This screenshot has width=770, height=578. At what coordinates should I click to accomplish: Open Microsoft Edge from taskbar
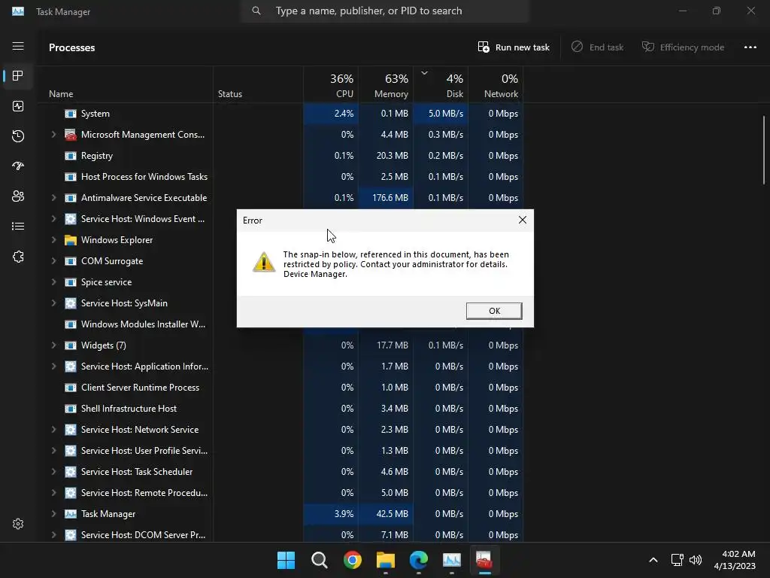pos(419,560)
